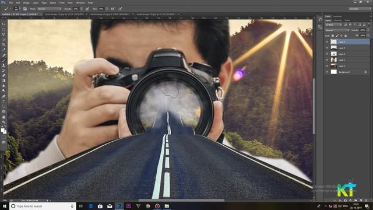
Task: Select the Brush tool in the toolbox
Action: point(3,60)
